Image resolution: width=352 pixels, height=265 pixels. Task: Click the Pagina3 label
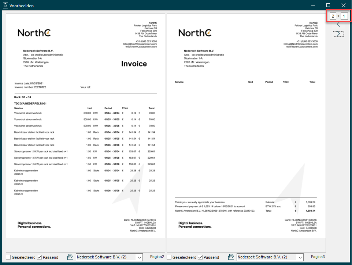(318, 257)
